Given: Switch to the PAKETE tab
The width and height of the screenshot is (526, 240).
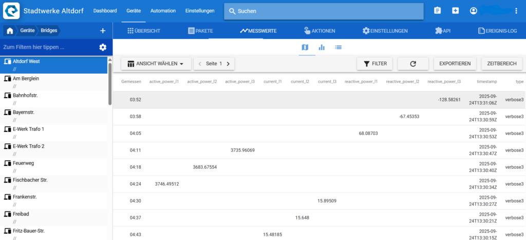Looking at the screenshot, I should coord(201,31).
